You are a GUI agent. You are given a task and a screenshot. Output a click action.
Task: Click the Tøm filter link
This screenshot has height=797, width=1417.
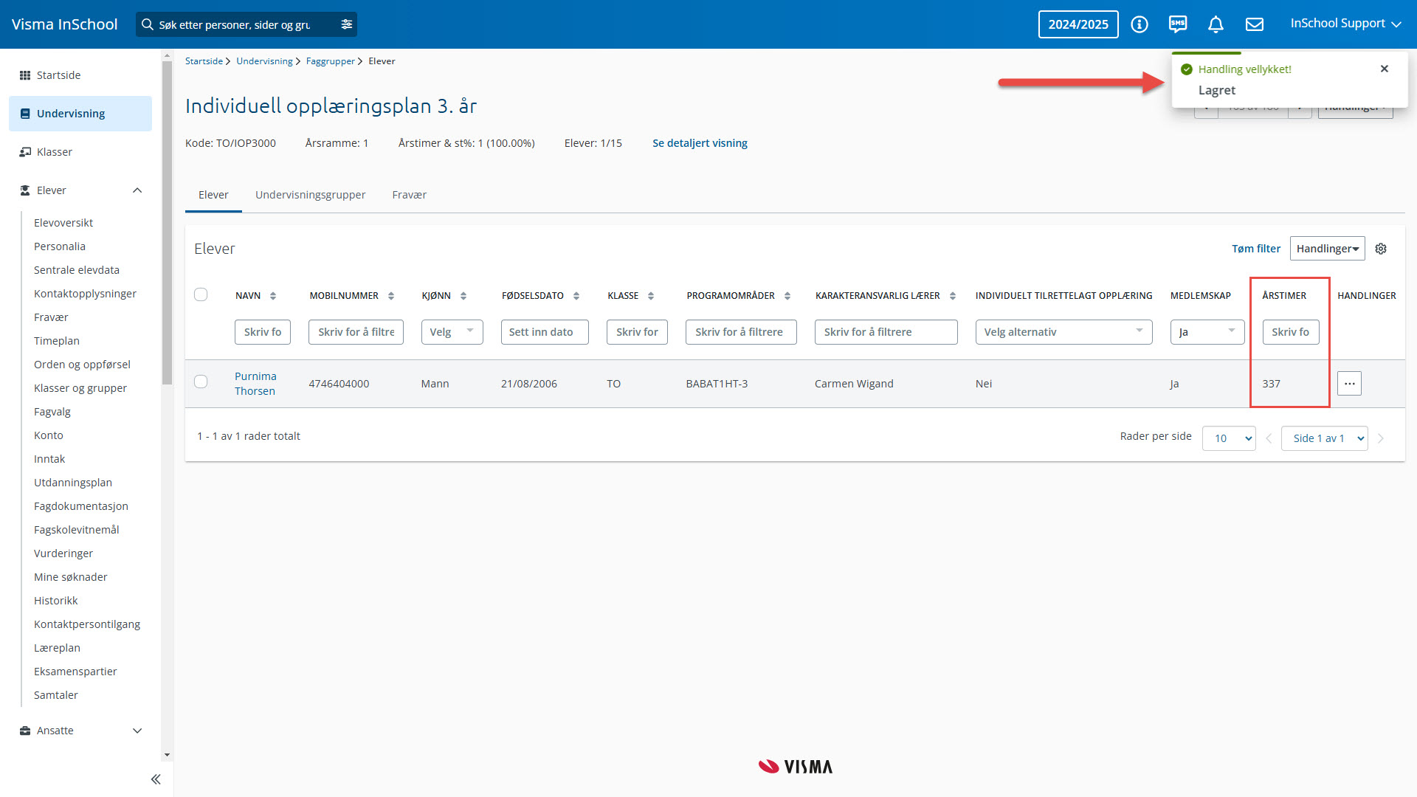[1255, 249]
